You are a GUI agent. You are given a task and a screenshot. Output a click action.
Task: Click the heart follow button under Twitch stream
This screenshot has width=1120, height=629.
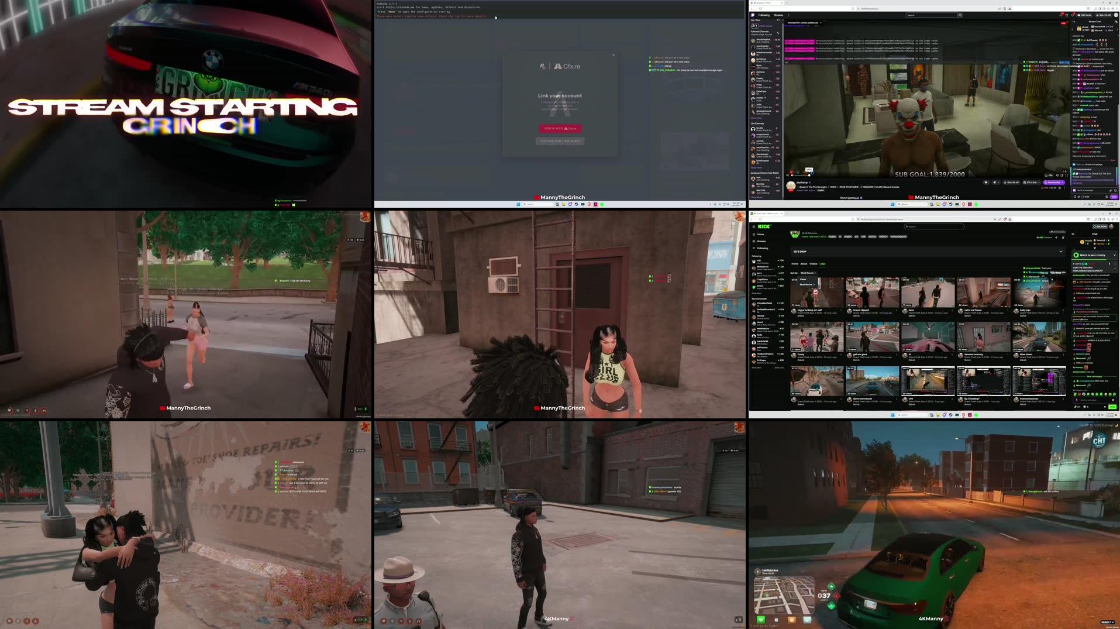pyautogui.click(x=985, y=183)
